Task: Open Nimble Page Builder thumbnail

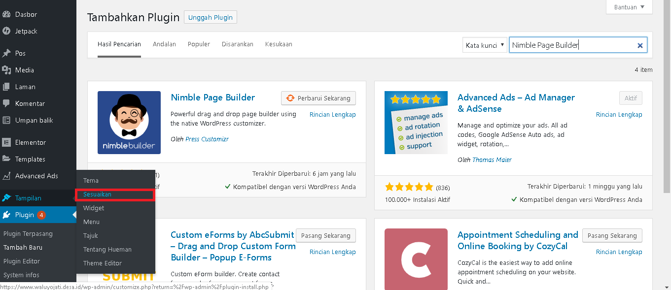Action: pos(129,123)
